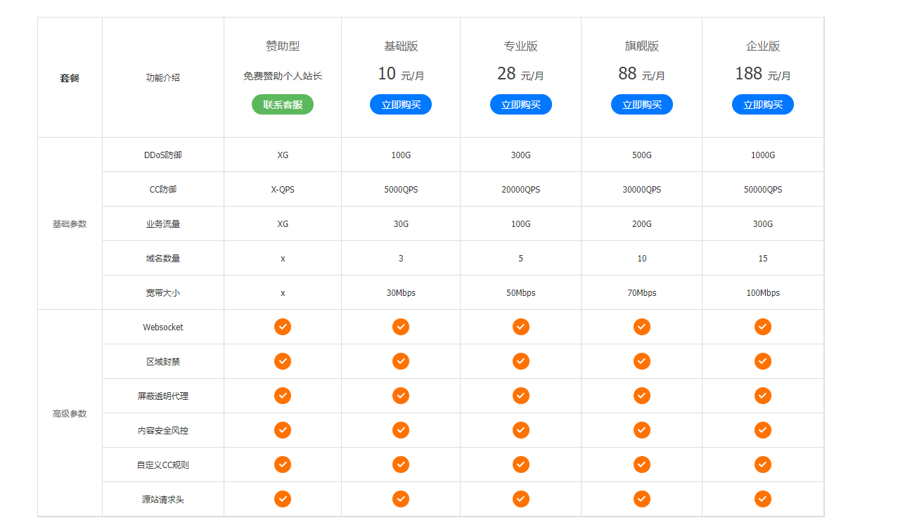Click the 基础版 plan title
The image size is (898, 532).
coord(401,46)
